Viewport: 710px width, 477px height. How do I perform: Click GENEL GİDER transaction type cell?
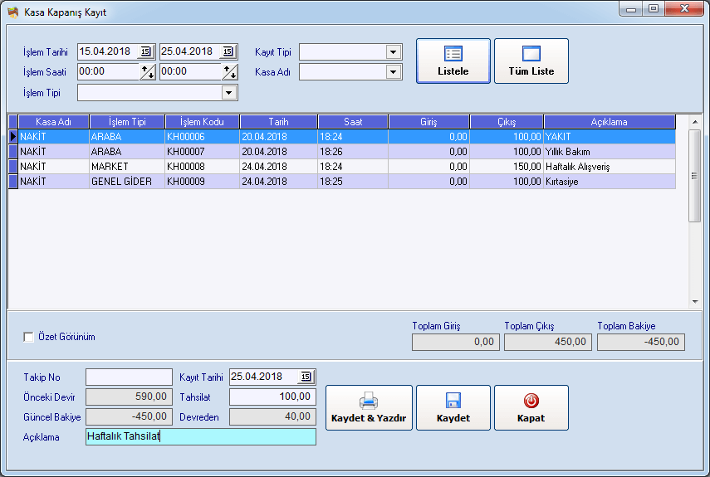click(x=127, y=182)
